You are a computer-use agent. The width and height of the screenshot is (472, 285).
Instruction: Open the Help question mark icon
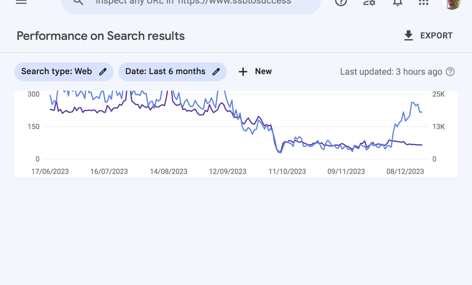coord(341,2)
